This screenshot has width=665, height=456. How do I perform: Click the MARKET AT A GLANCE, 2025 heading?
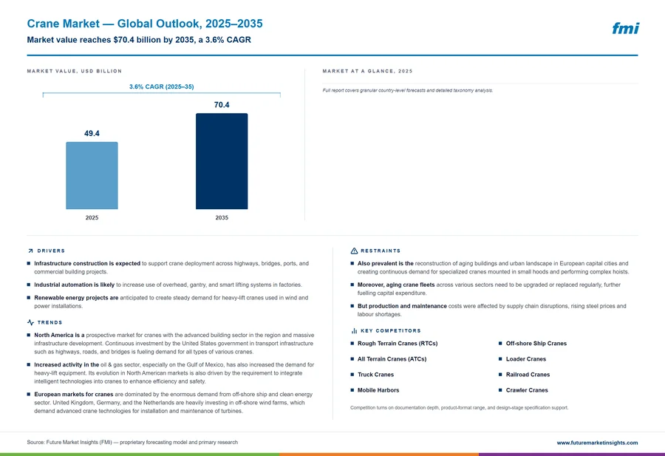(367, 71)
